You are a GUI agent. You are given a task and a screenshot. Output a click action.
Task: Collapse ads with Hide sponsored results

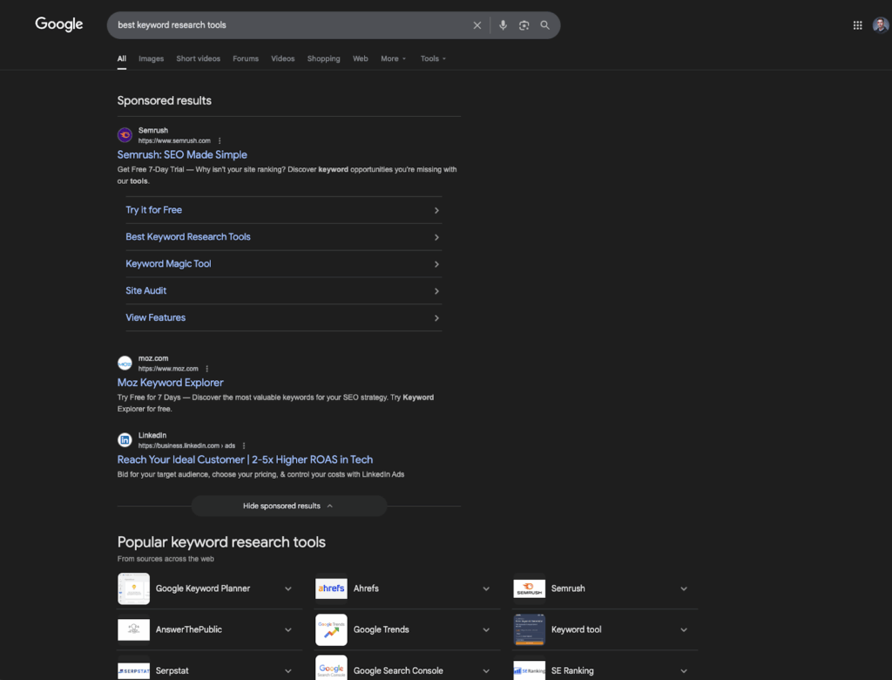pyautogui.click(x=288, y=506)
